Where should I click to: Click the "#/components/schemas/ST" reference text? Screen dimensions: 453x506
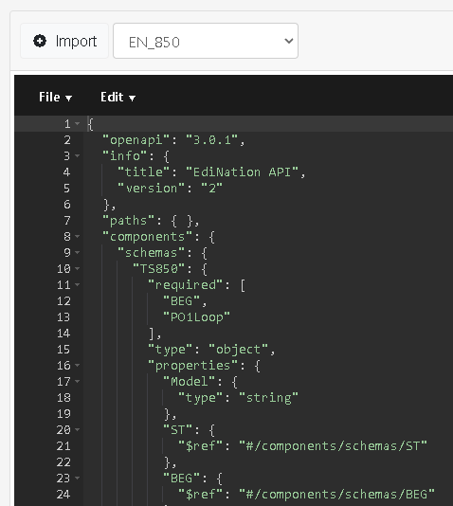click(x=333, y=446)
